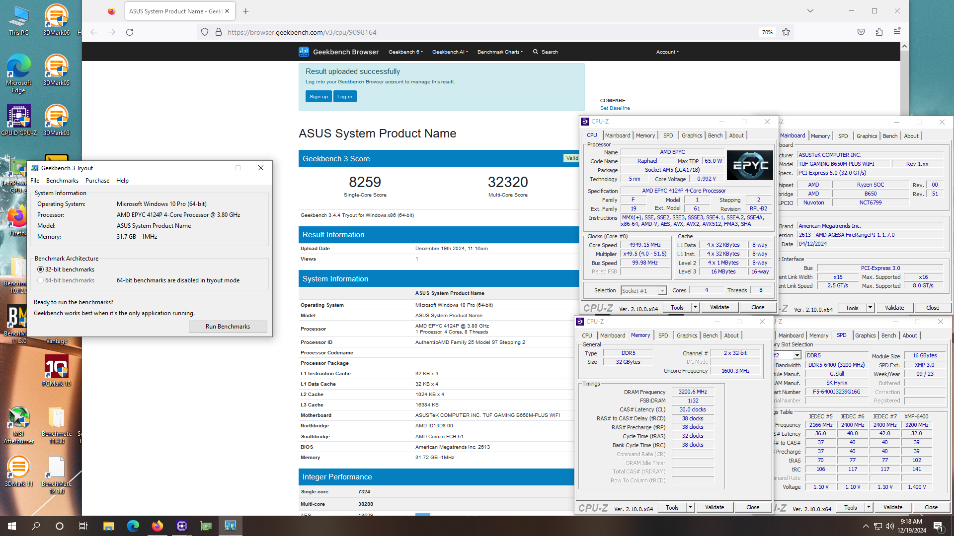Open a new browser tab
Image resolution: width=954 pixels, height=536 pixels.
pos(245,11)
